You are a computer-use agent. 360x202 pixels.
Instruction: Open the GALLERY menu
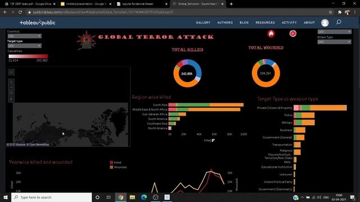(x=203, y=22)
